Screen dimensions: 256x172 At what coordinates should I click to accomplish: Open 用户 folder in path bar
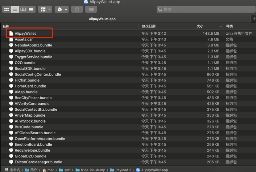click(31, 170)
